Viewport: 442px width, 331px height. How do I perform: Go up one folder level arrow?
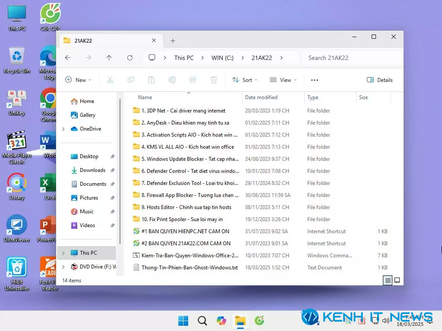tap(109, 58)
